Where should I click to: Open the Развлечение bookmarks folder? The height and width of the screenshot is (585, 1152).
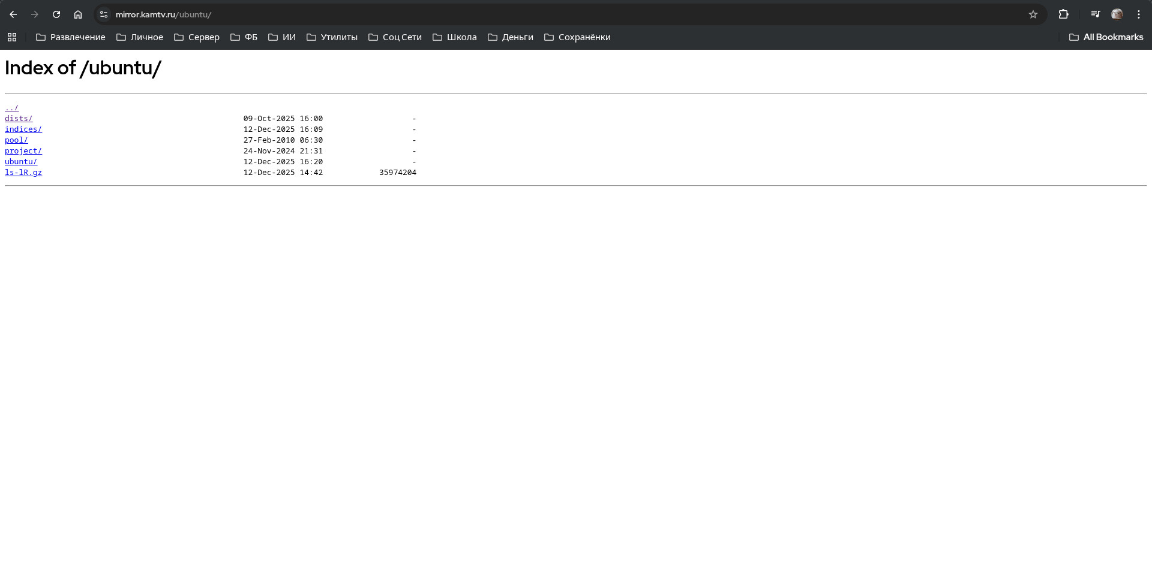71,37
